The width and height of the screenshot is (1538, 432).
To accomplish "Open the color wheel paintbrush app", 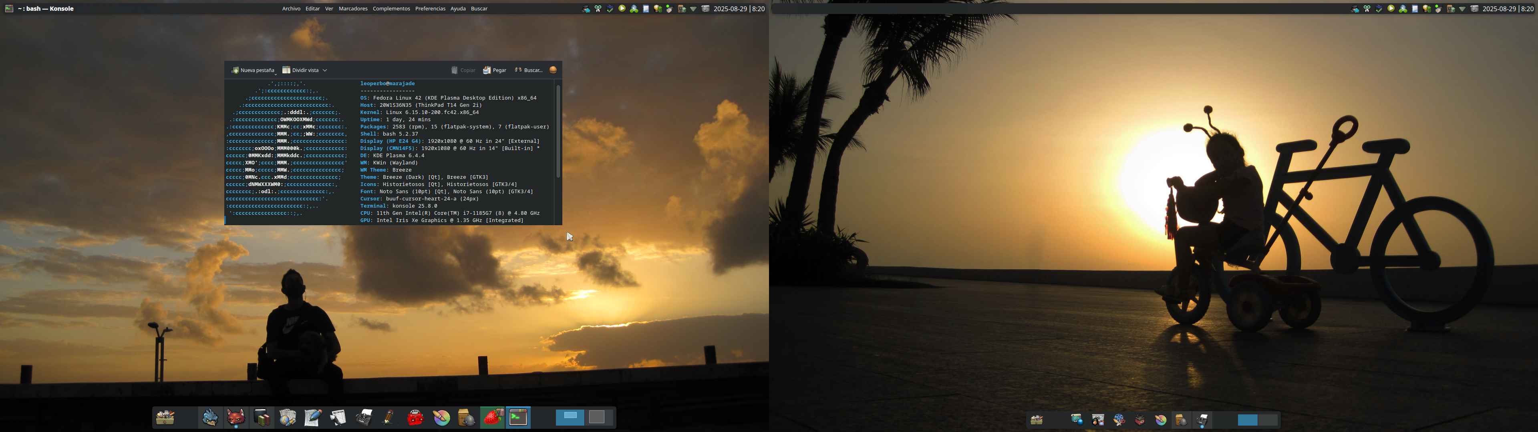I will click(x=441, y=417).
